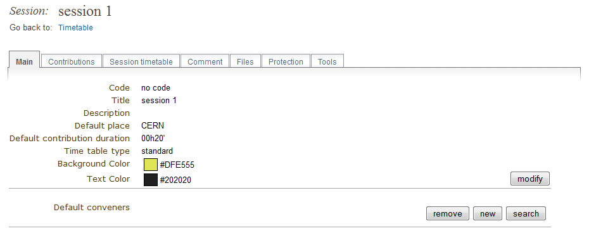Screen dimensions: 589x245
Task: Switch to the Protection tab
Action: click(286, 61)
